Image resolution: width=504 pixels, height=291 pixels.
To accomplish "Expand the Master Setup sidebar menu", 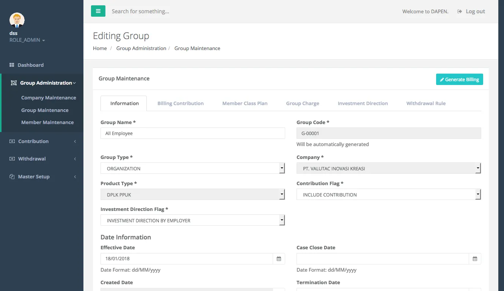I will point(42,176).
